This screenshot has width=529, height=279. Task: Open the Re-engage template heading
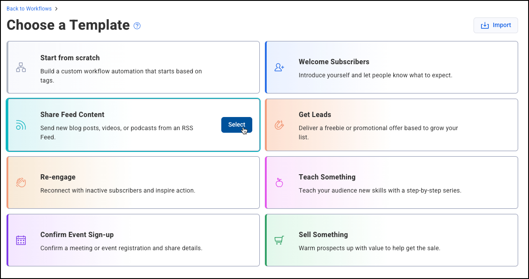point(58,177)
